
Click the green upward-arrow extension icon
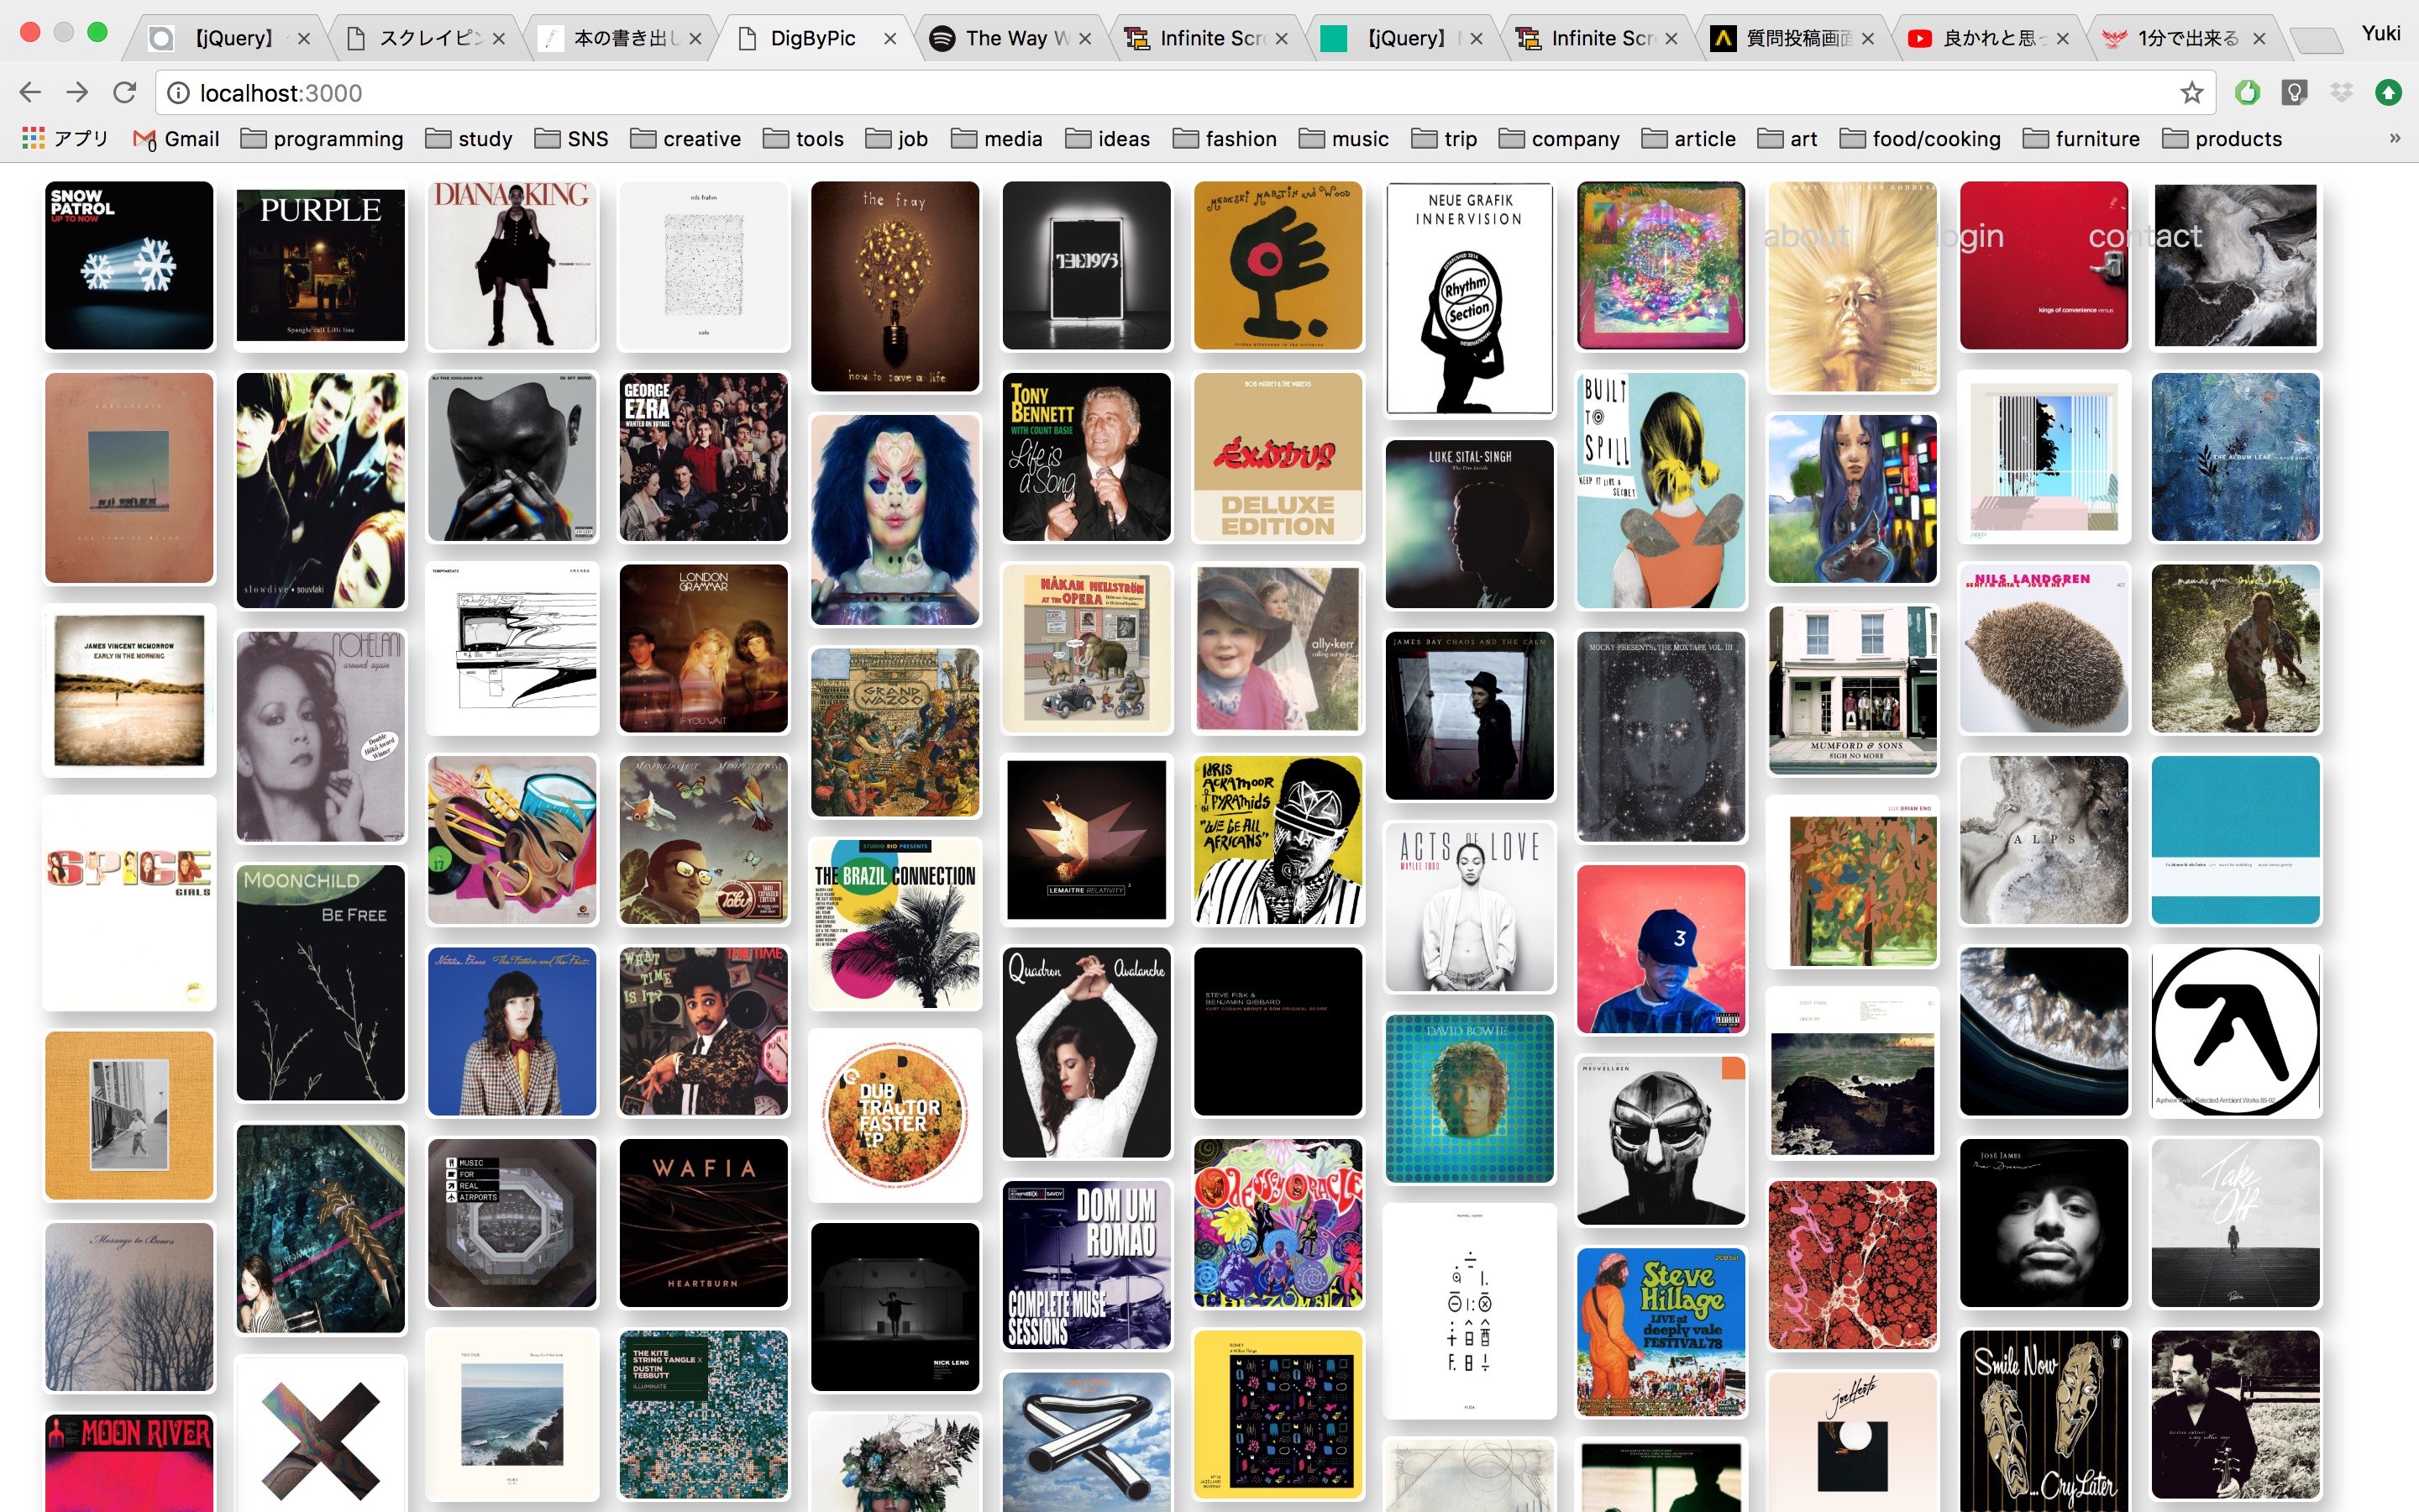[x=2388, y=93]
